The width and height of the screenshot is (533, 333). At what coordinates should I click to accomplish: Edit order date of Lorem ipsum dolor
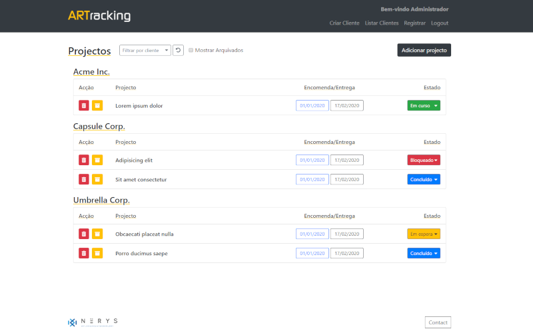click(312, 105)
